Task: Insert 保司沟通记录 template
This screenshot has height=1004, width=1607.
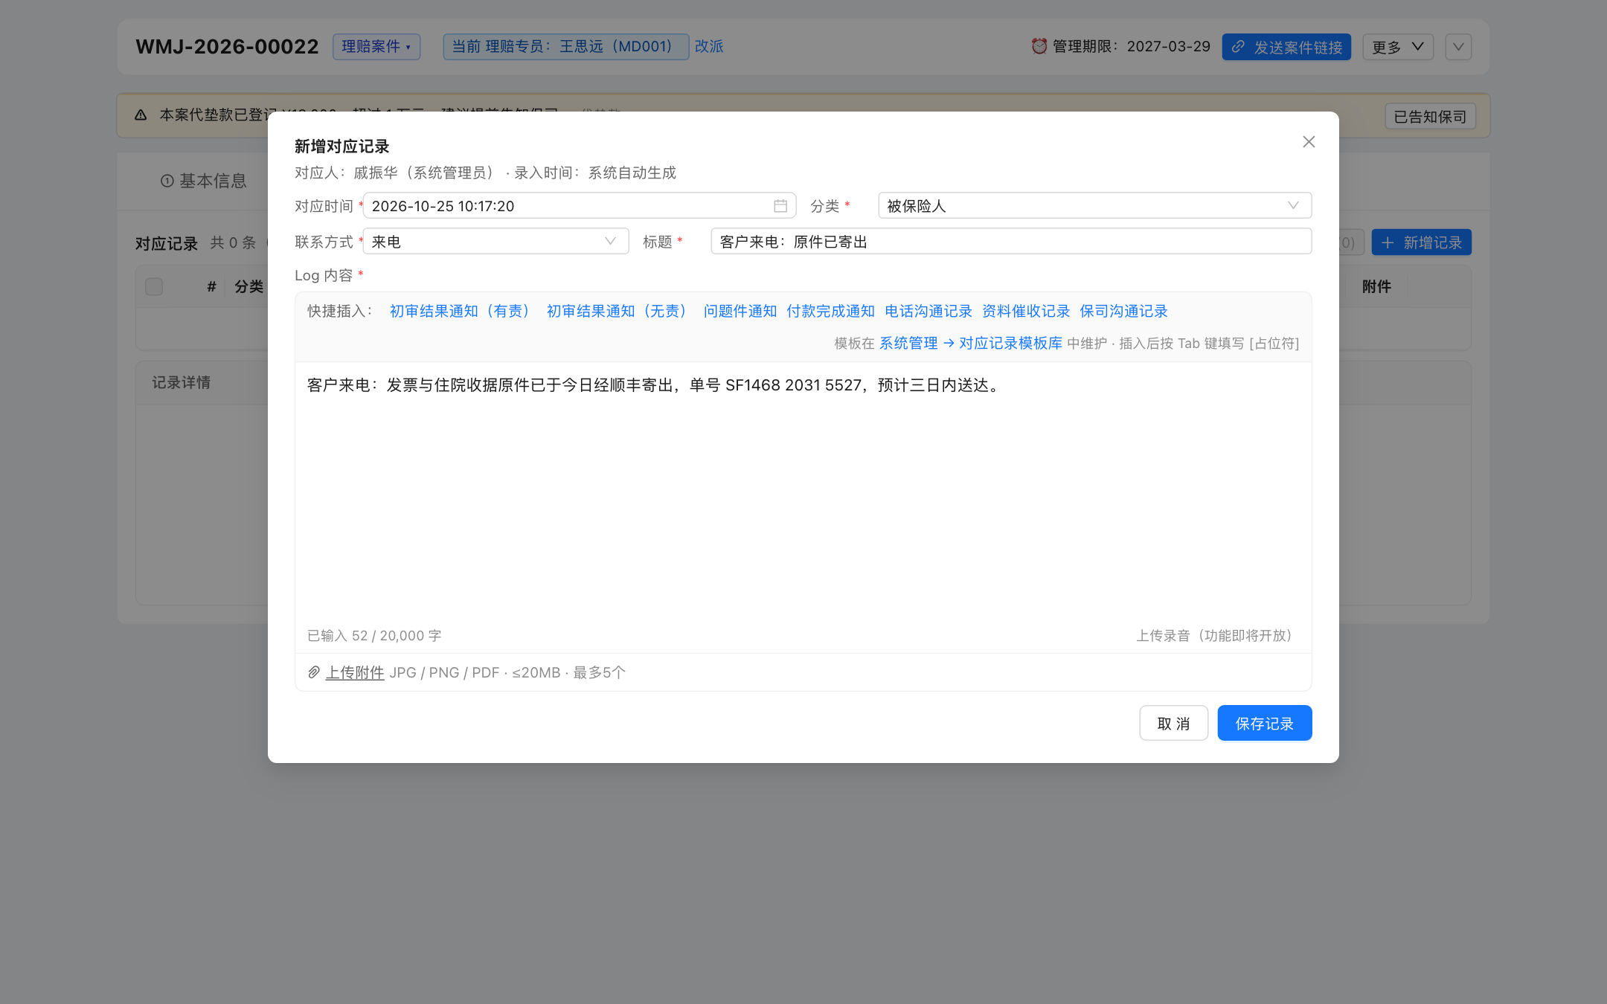Action: [x=1123, y=311]
